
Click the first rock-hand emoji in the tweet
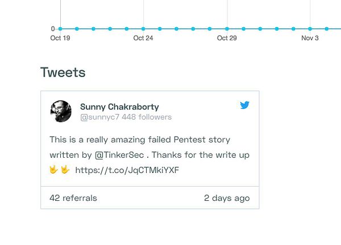coord(54,170)
